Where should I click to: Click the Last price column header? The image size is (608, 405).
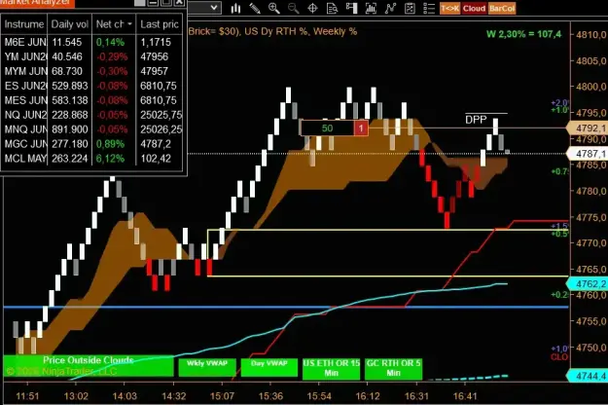(x=160, y=24)
